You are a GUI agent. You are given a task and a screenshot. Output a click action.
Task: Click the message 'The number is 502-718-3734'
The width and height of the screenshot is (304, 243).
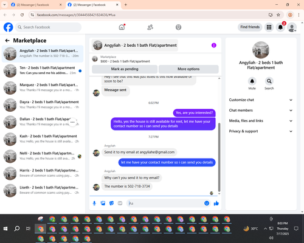[127, 187]
